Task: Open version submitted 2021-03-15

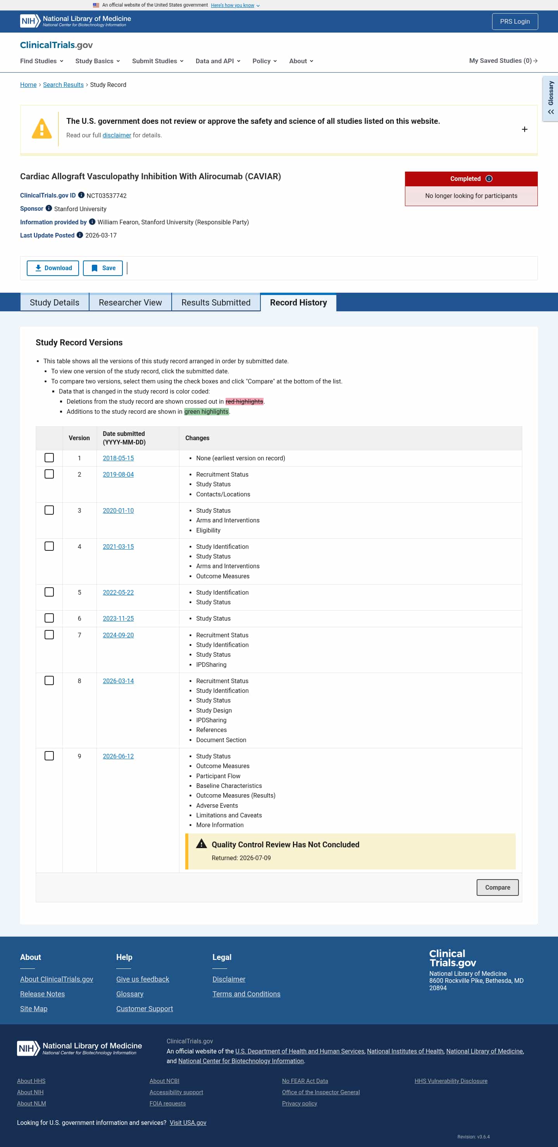Action: click(x=118, y=547)
